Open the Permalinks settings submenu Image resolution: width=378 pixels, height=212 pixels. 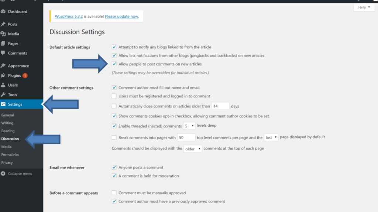10,154
